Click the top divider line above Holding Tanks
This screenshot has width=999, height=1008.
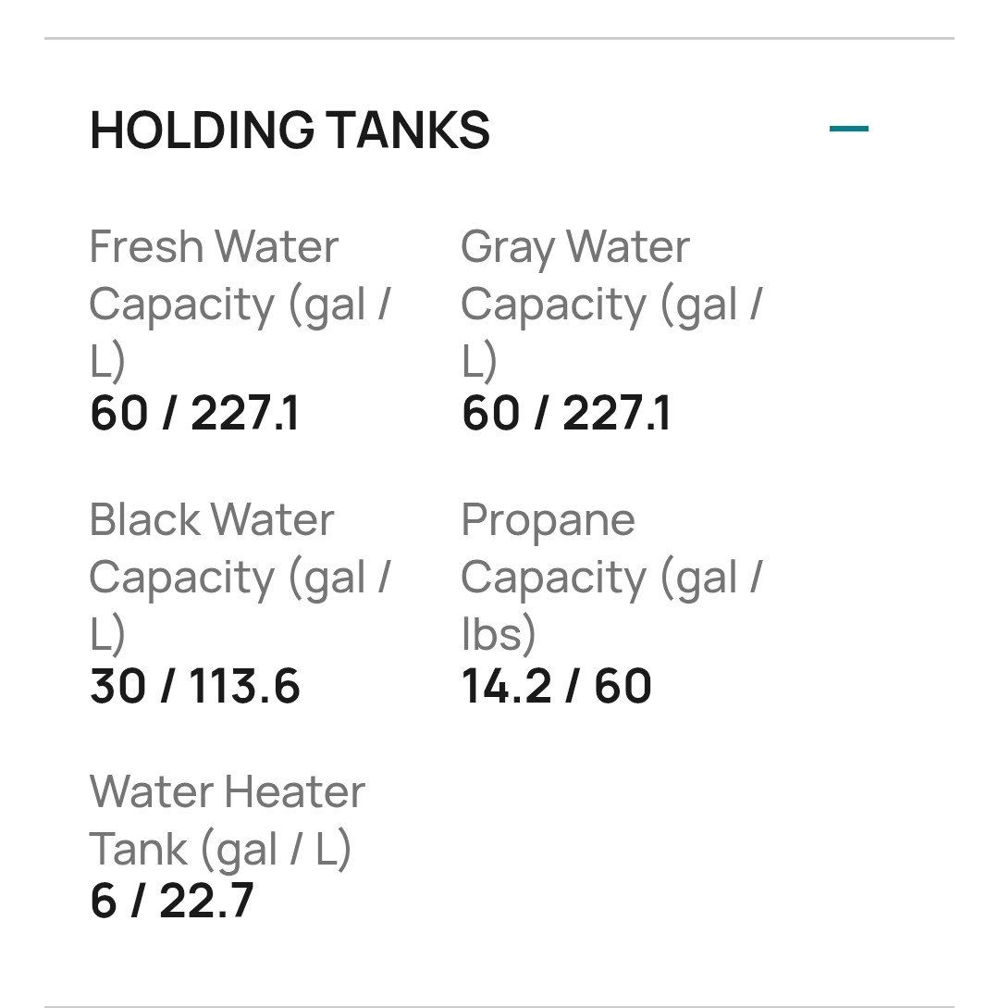pyautogui.click(x=499, y=39)
